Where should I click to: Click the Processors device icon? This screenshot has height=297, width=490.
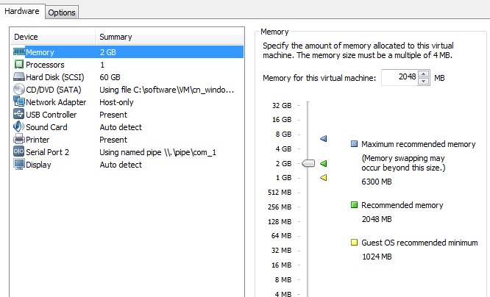click(19, 65)
